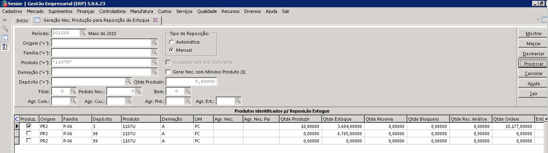Click the wrench tools sidebar icon
The image size is (548, 153).
[x=5, y=29]
